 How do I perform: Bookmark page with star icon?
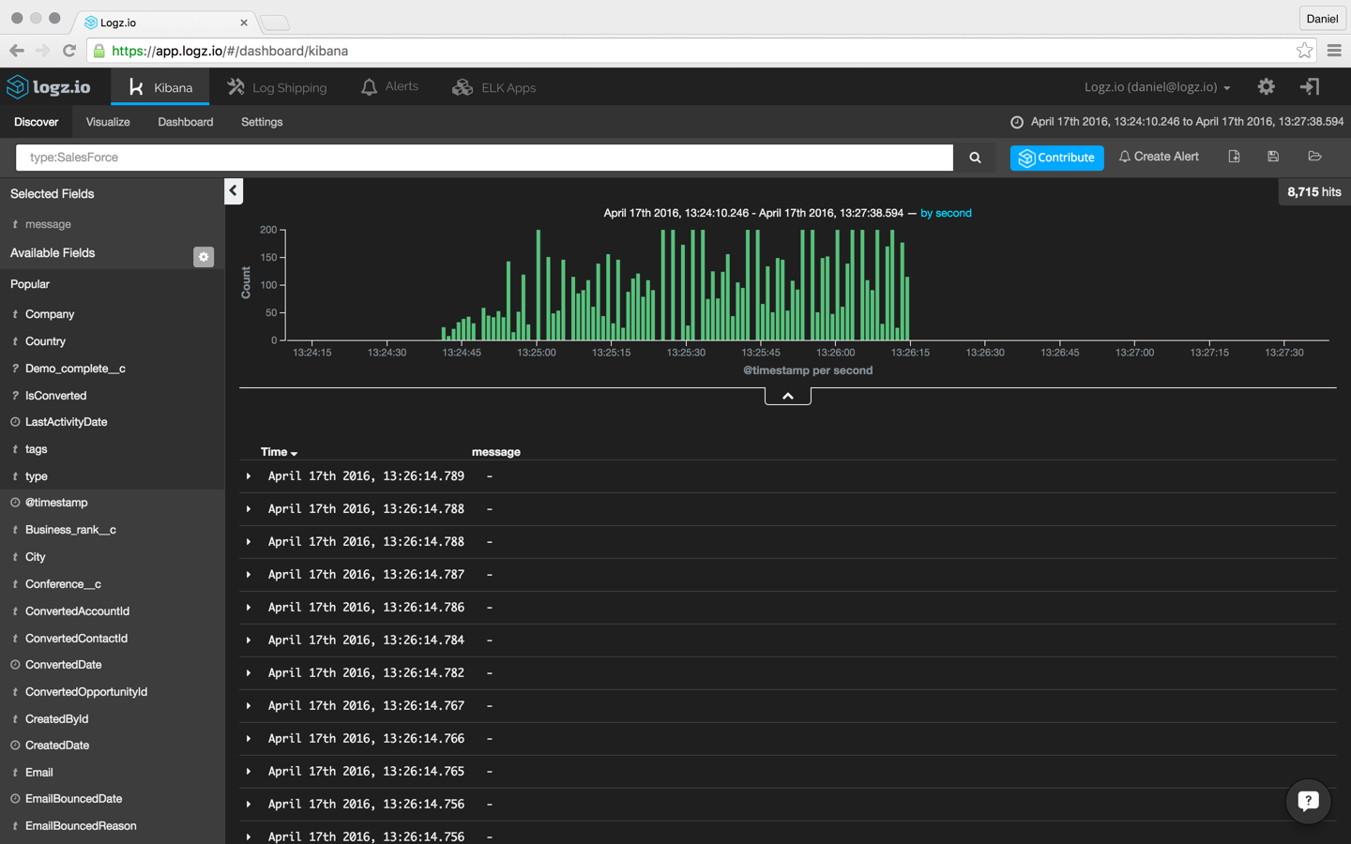[x=1304, y=51]
